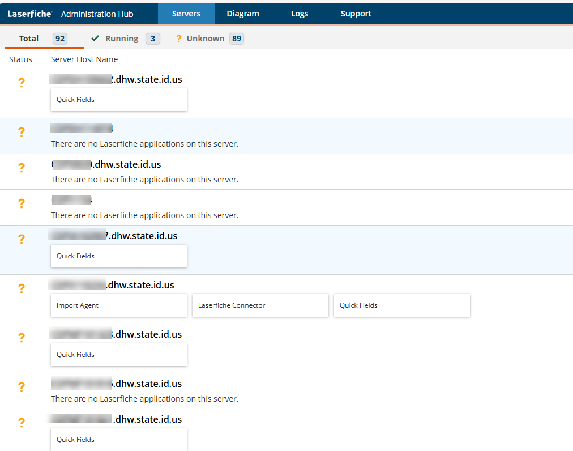
Task: Open the Servers tab
Action: 186,14
